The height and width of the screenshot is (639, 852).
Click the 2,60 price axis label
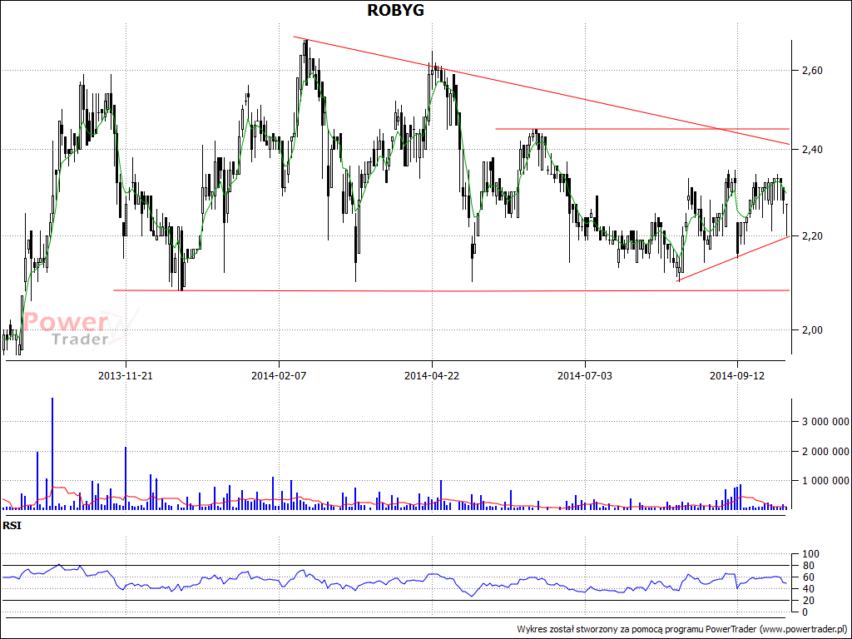pyautogui.click(x=812, y=71)
